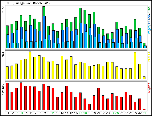Click day label 9 on the x-axis

[45, 113]
